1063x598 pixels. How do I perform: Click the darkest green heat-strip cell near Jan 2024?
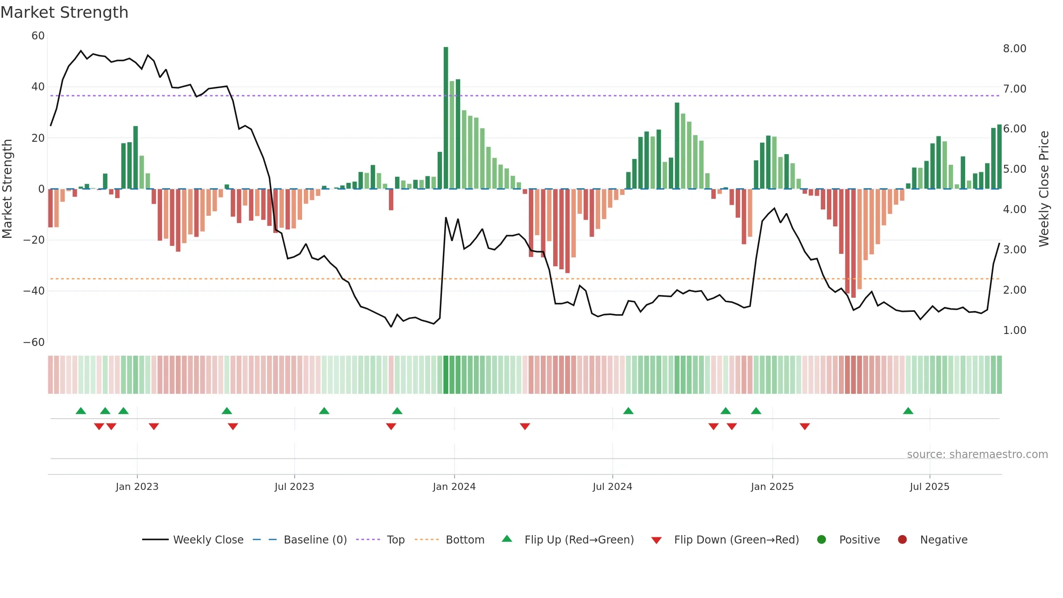pos(446,375)
